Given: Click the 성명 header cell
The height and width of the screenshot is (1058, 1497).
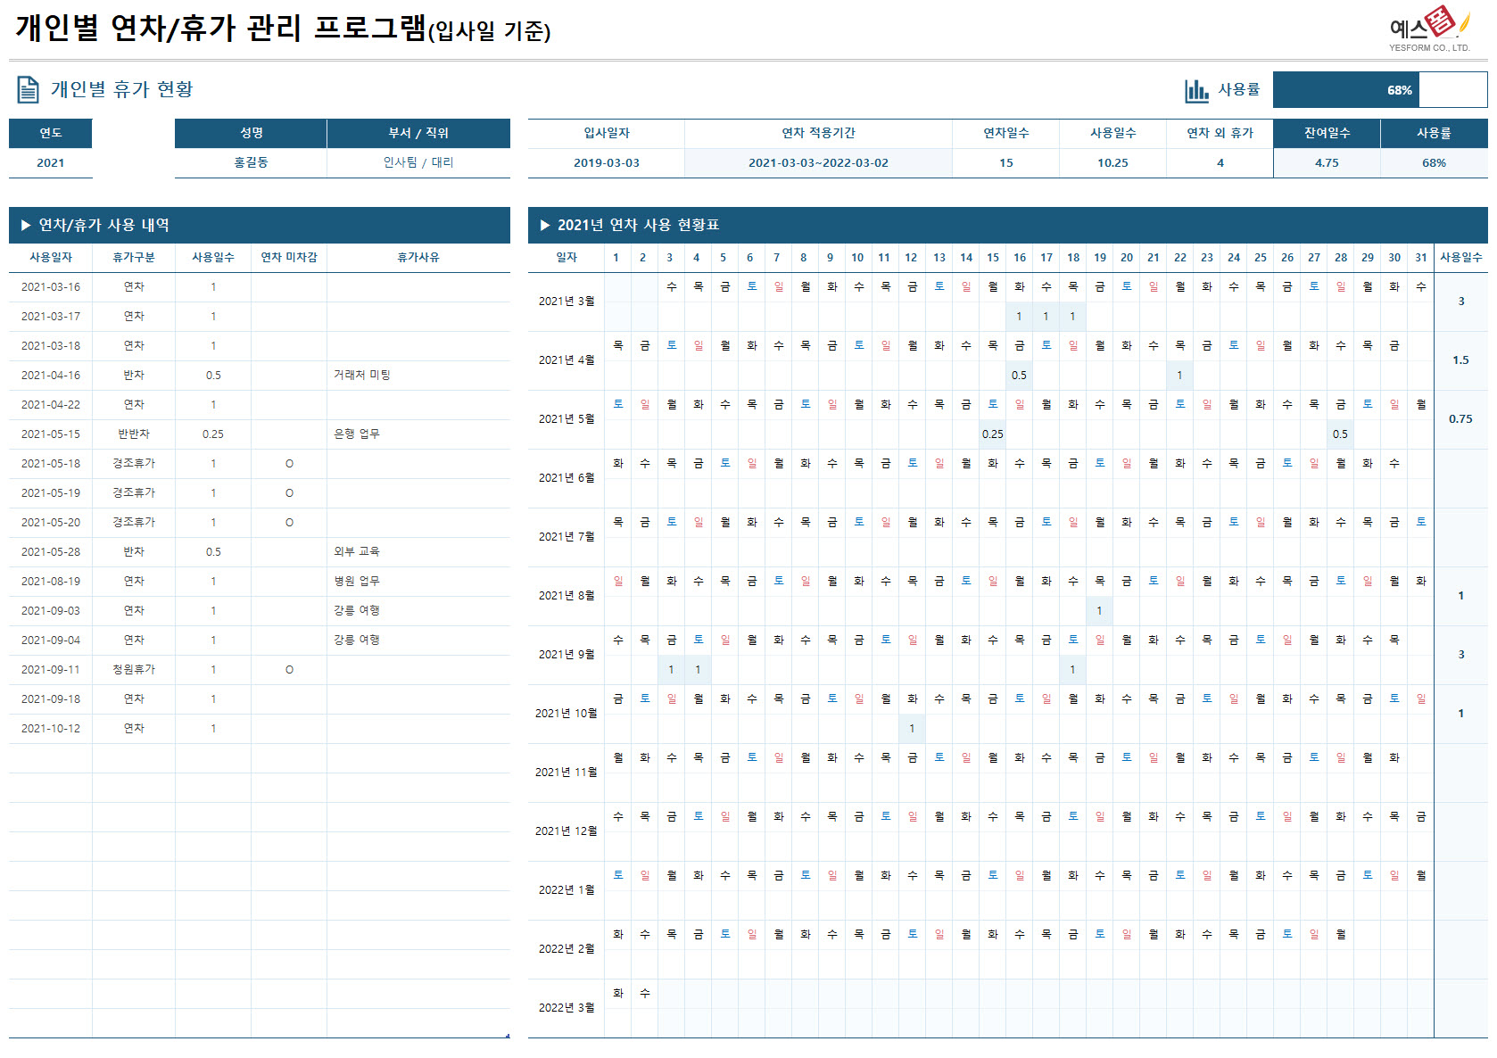Looking at the screenshot, I should [x=251, y=133].
